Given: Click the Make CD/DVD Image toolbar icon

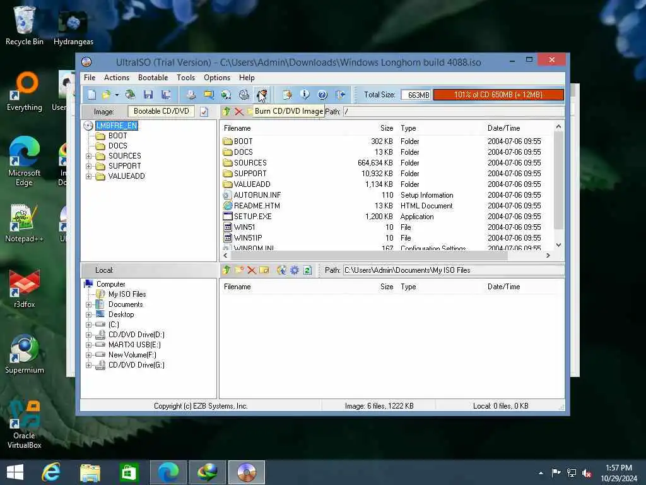Looking at the screenshot, I should (x=191, y=95).
